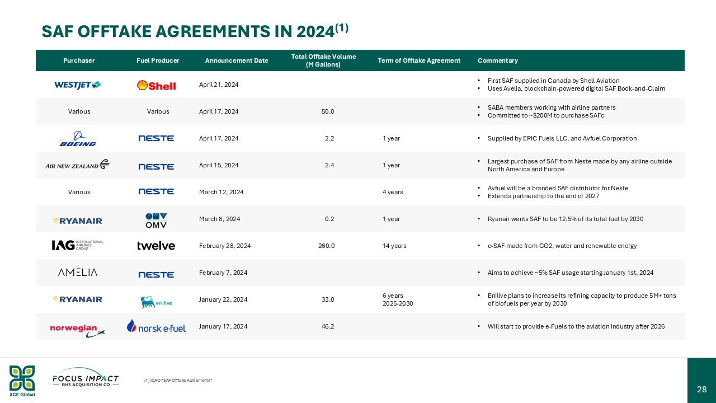The width and height of the screenshot is (716, 403).
Task: Click the February 28, 2024 date cell
Action: [x=225, y=246]
